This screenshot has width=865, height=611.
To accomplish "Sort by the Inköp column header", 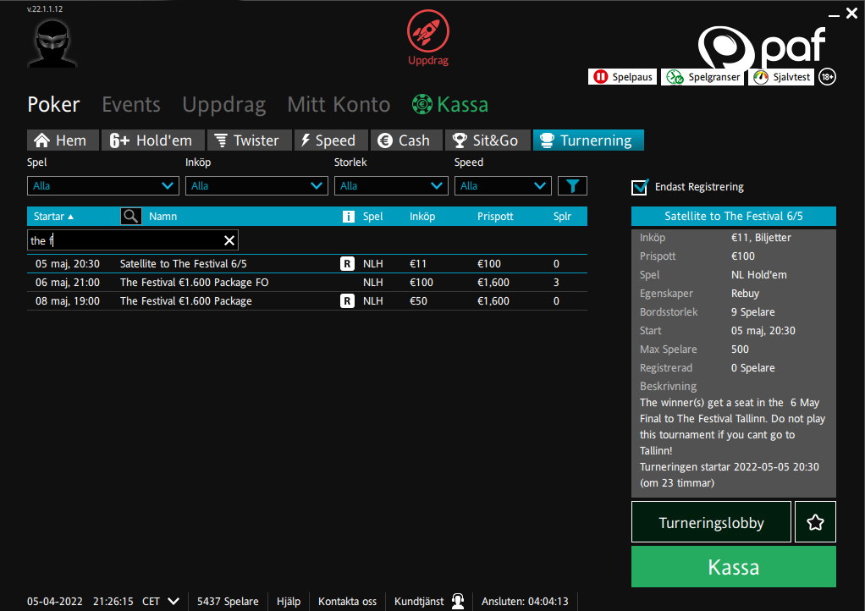I will pyautogui.click(x=422, y=216).
